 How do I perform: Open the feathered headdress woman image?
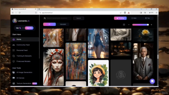tap(53, 67)
